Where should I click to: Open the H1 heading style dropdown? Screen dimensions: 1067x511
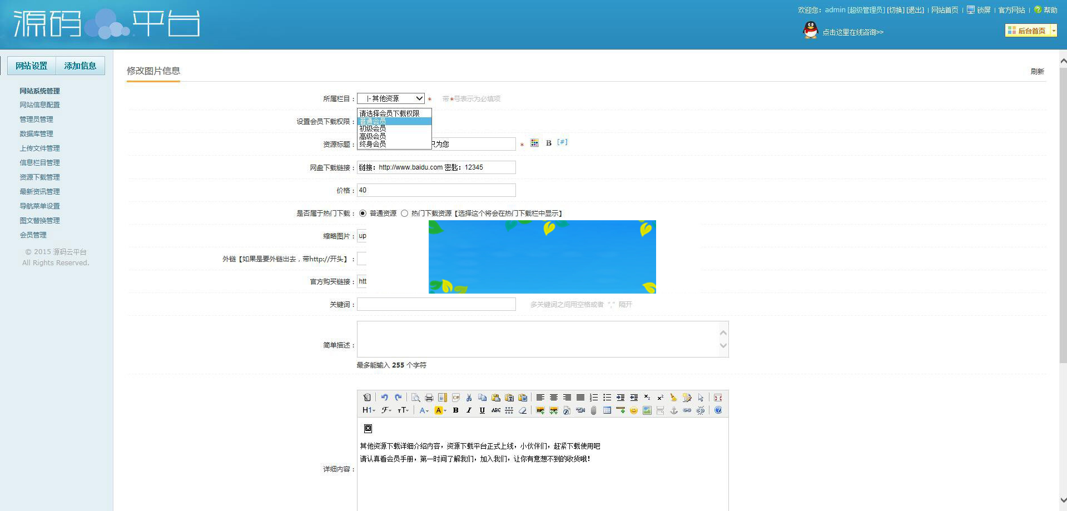point(369,410)
